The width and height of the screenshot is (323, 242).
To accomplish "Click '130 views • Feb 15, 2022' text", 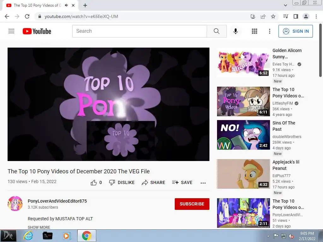I will tap(32, 181).
